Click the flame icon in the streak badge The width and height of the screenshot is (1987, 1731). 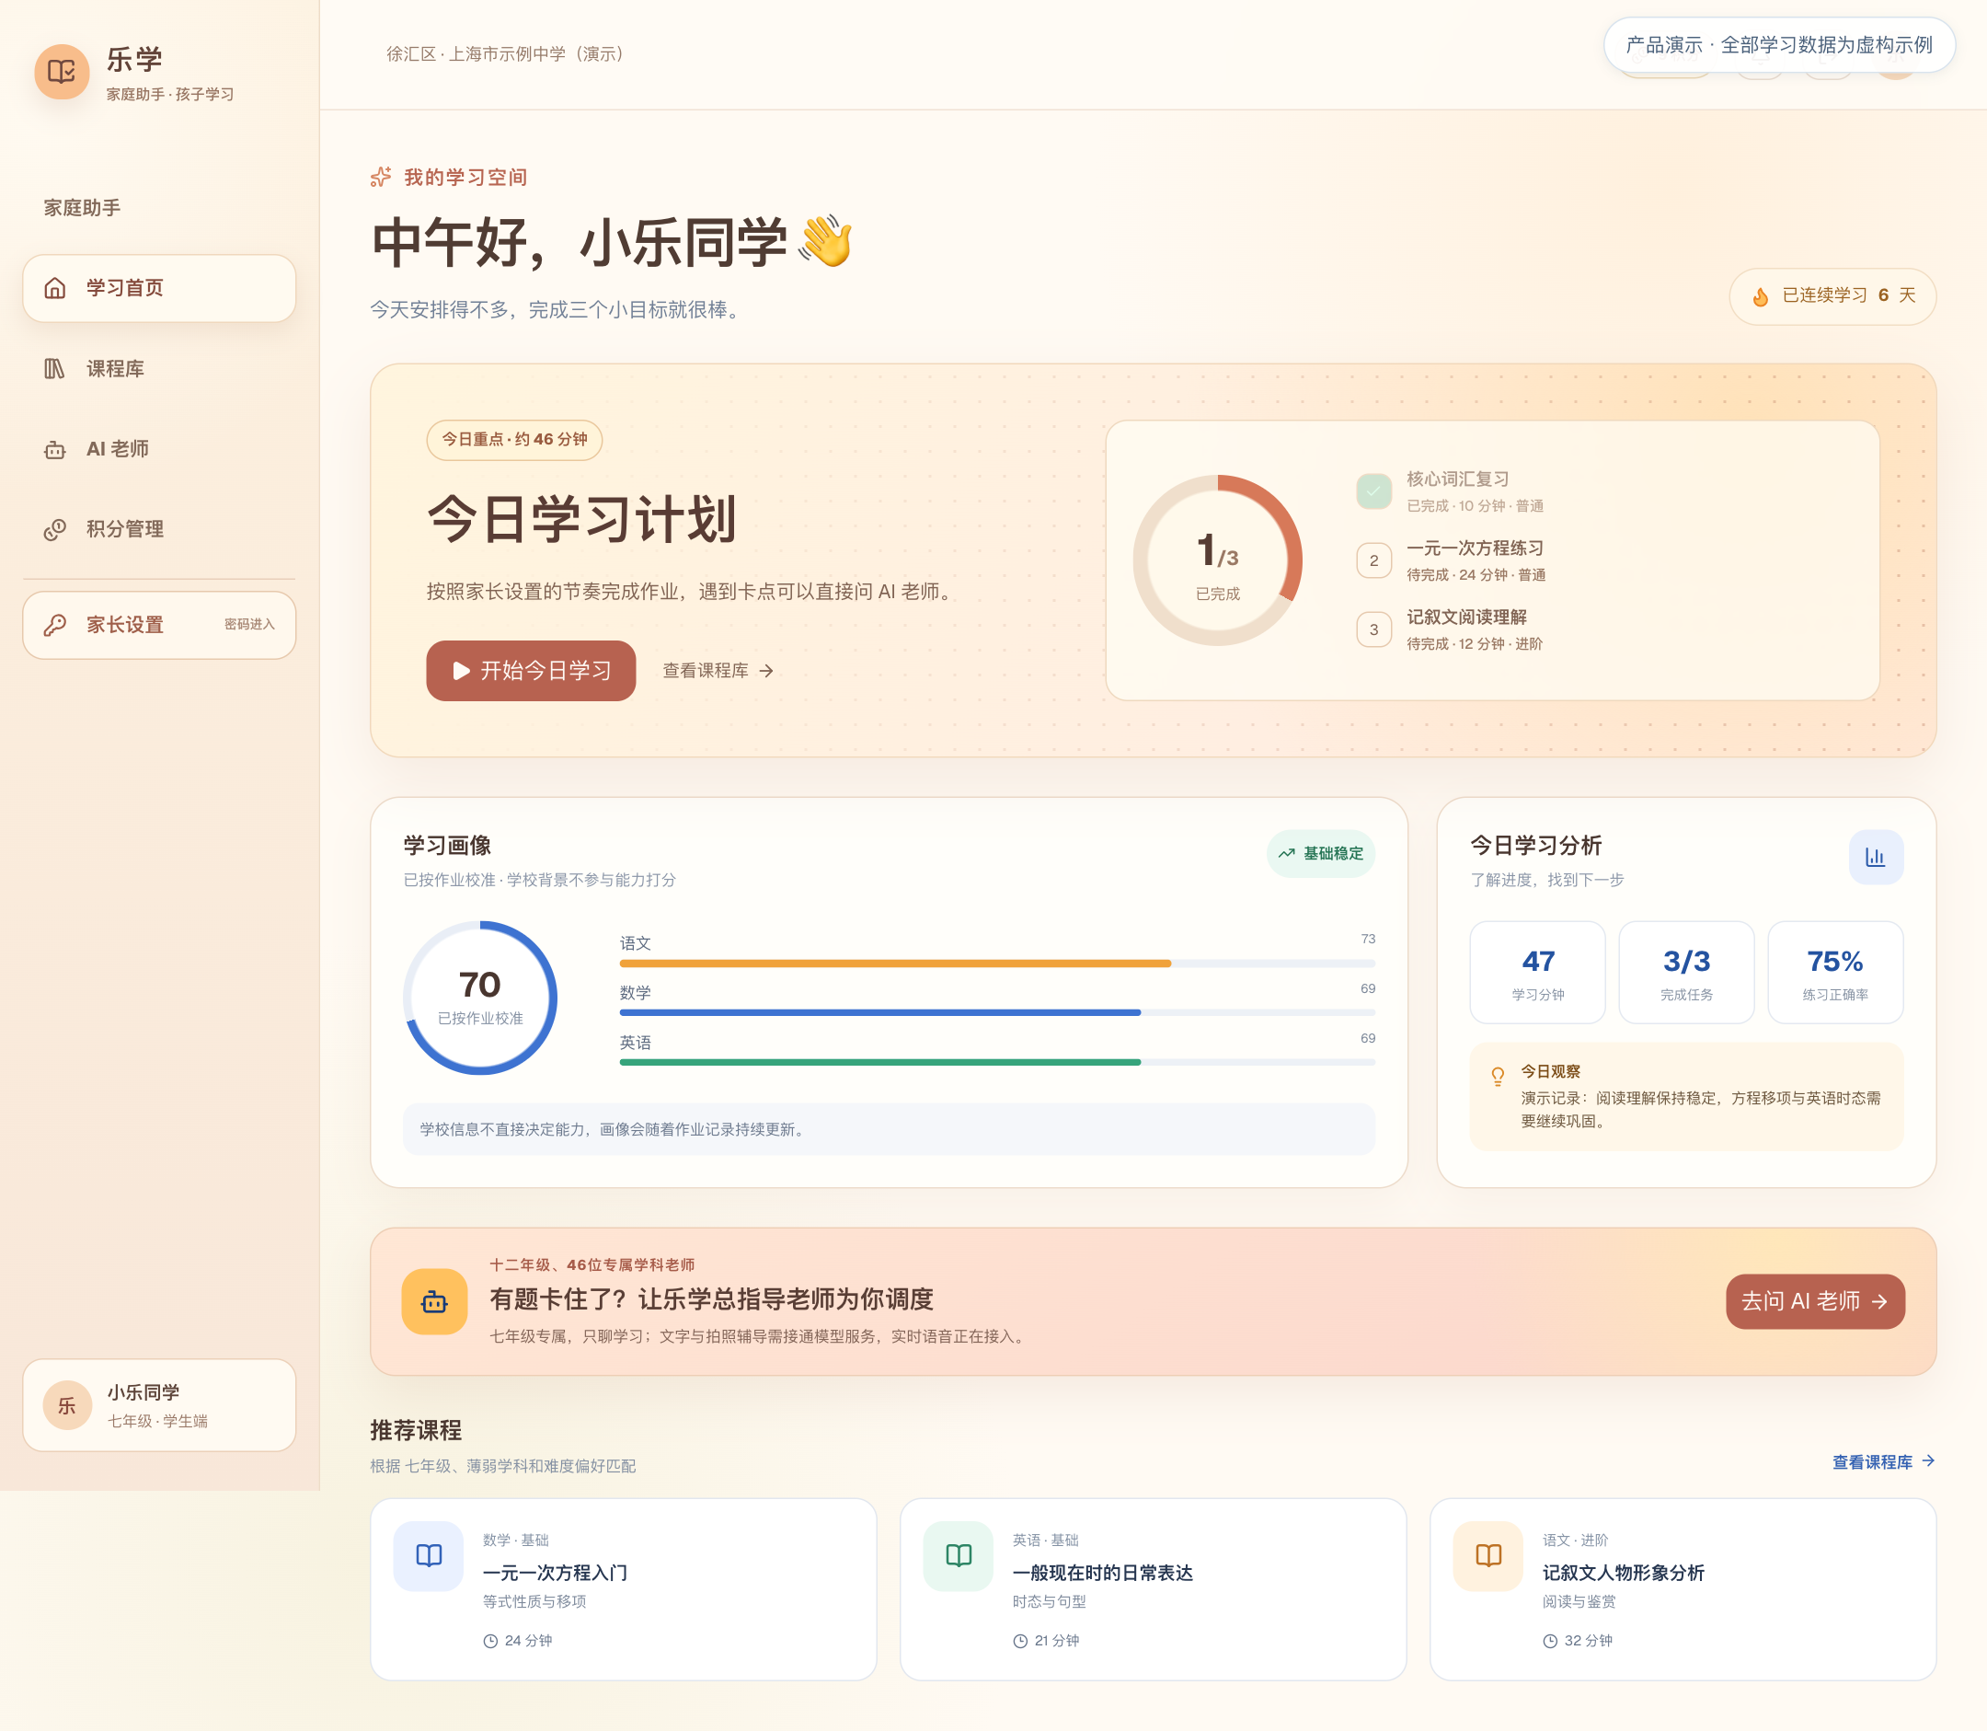click(x=1761, y=296)
